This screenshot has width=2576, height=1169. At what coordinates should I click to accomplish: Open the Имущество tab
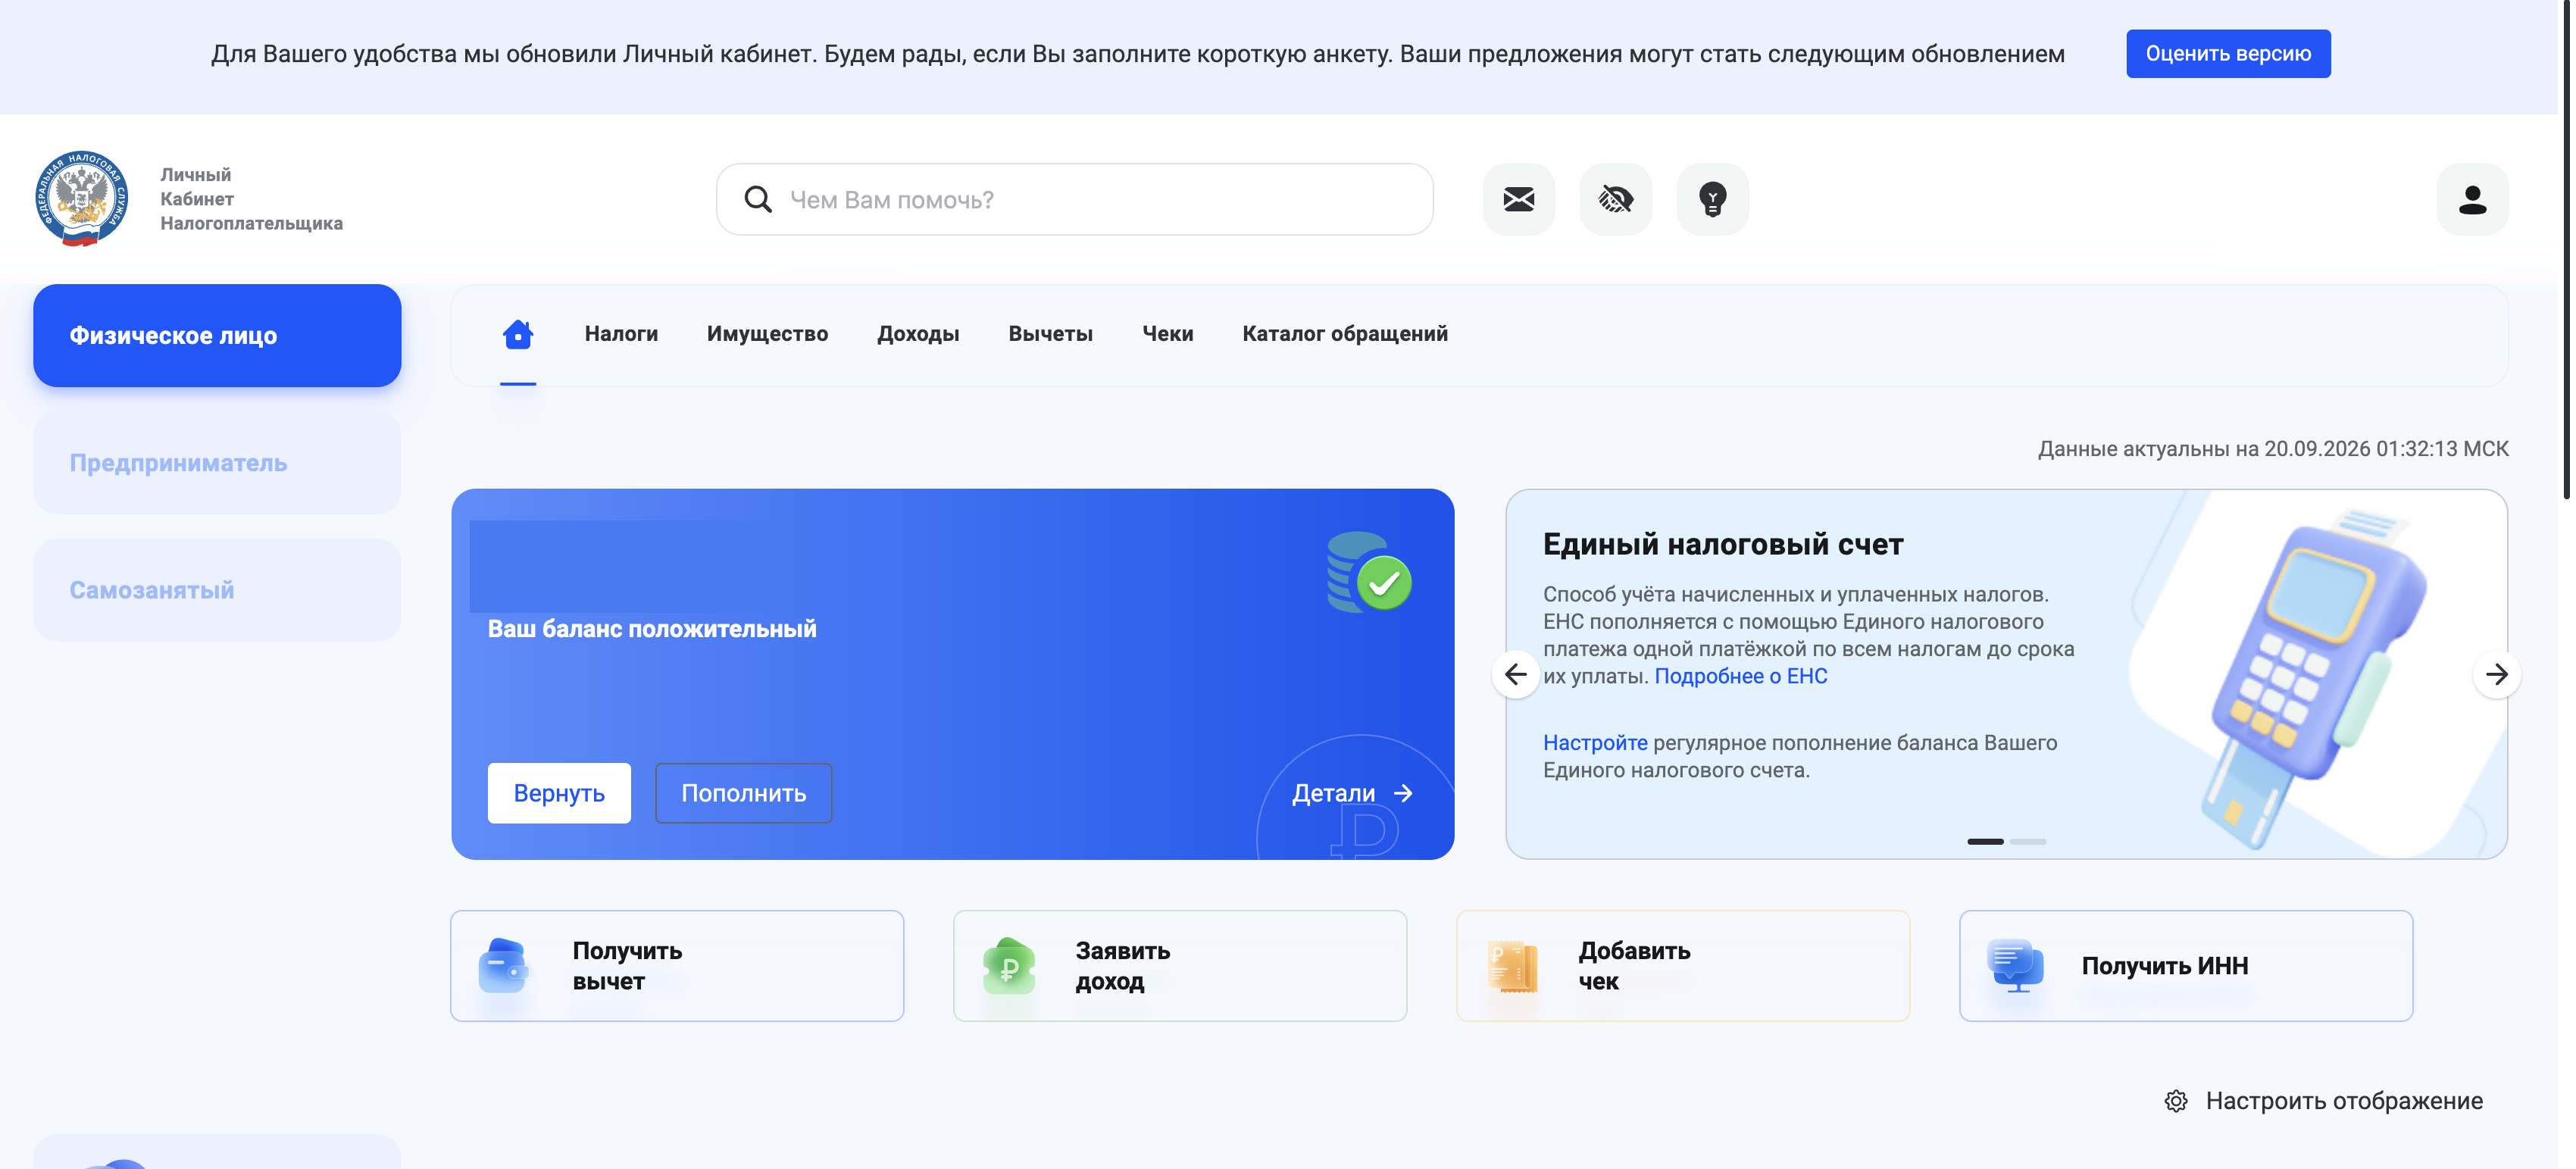coord(767,334)
